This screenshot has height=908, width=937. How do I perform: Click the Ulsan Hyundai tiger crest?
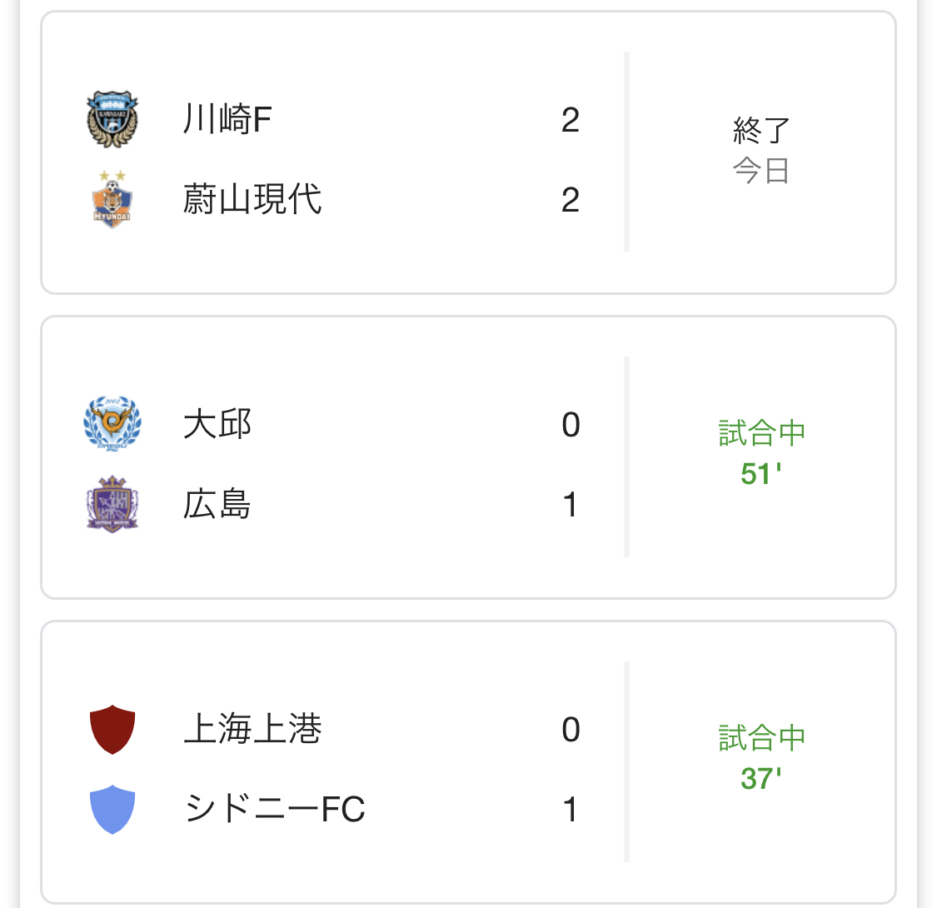[x=112, y=199]
